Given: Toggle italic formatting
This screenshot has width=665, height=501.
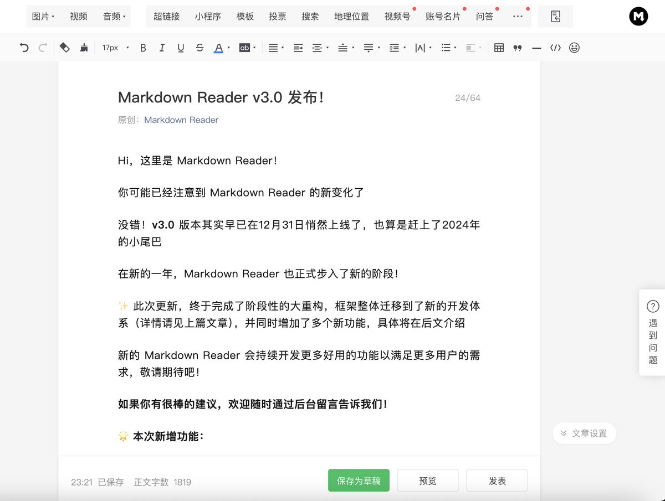Looking at the screenshot, I should pos(162,48).
